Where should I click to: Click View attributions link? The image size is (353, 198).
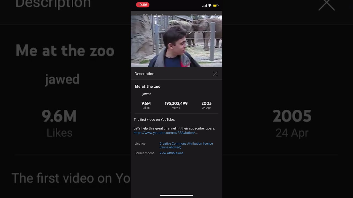[171, 153]
